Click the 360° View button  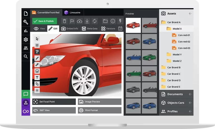(x=54, y=110)
